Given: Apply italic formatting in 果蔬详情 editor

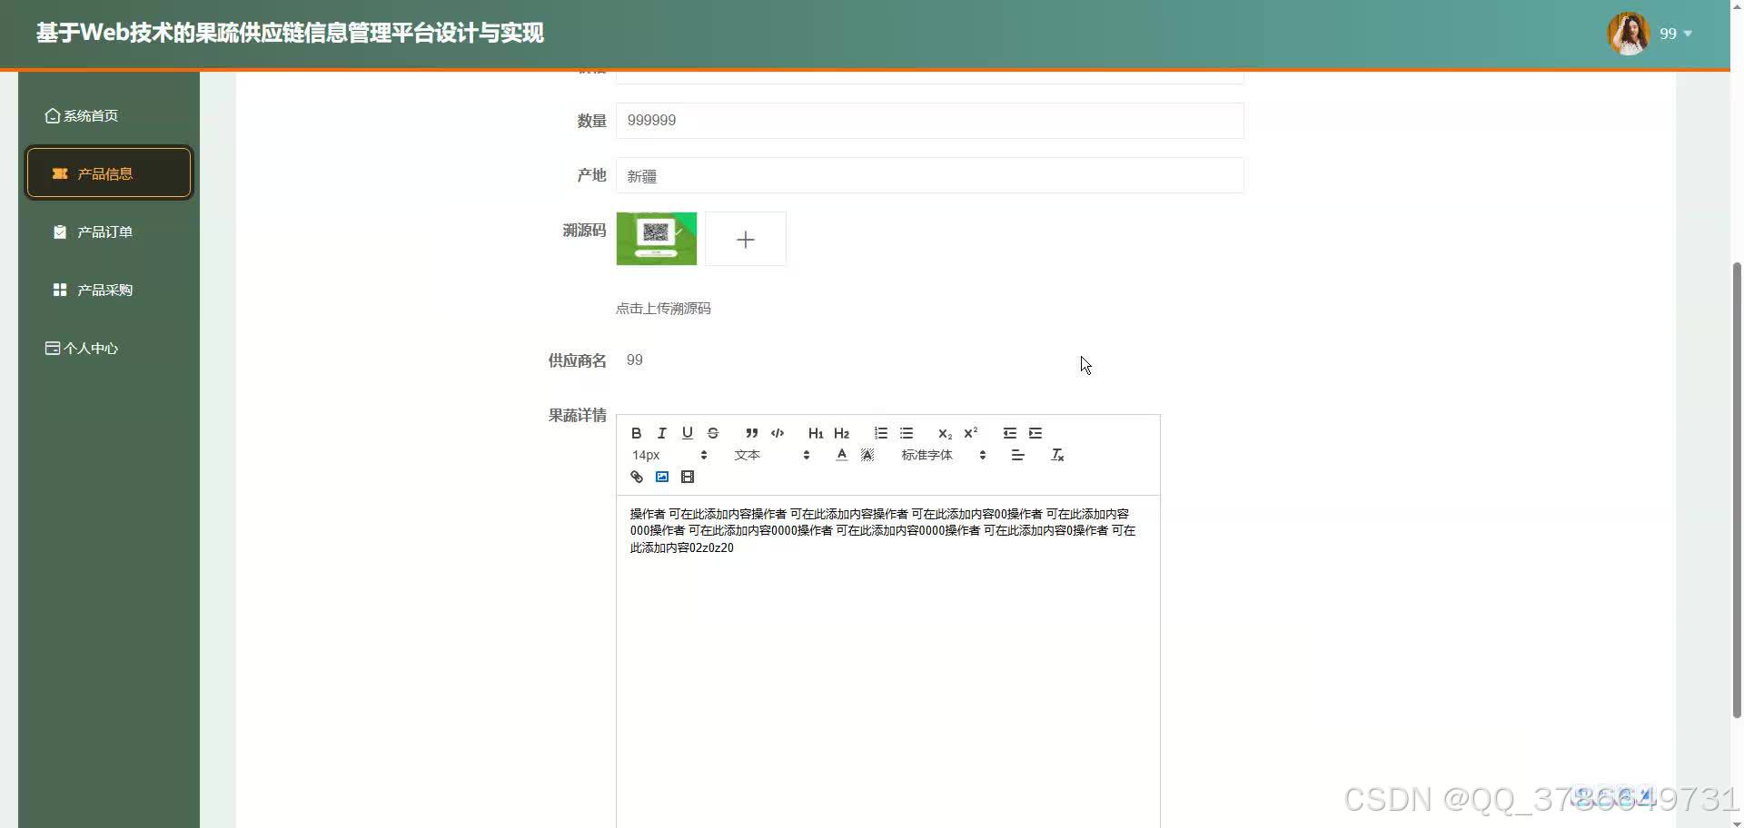Looking at the screenshot, I should click(x=661, y=433).
